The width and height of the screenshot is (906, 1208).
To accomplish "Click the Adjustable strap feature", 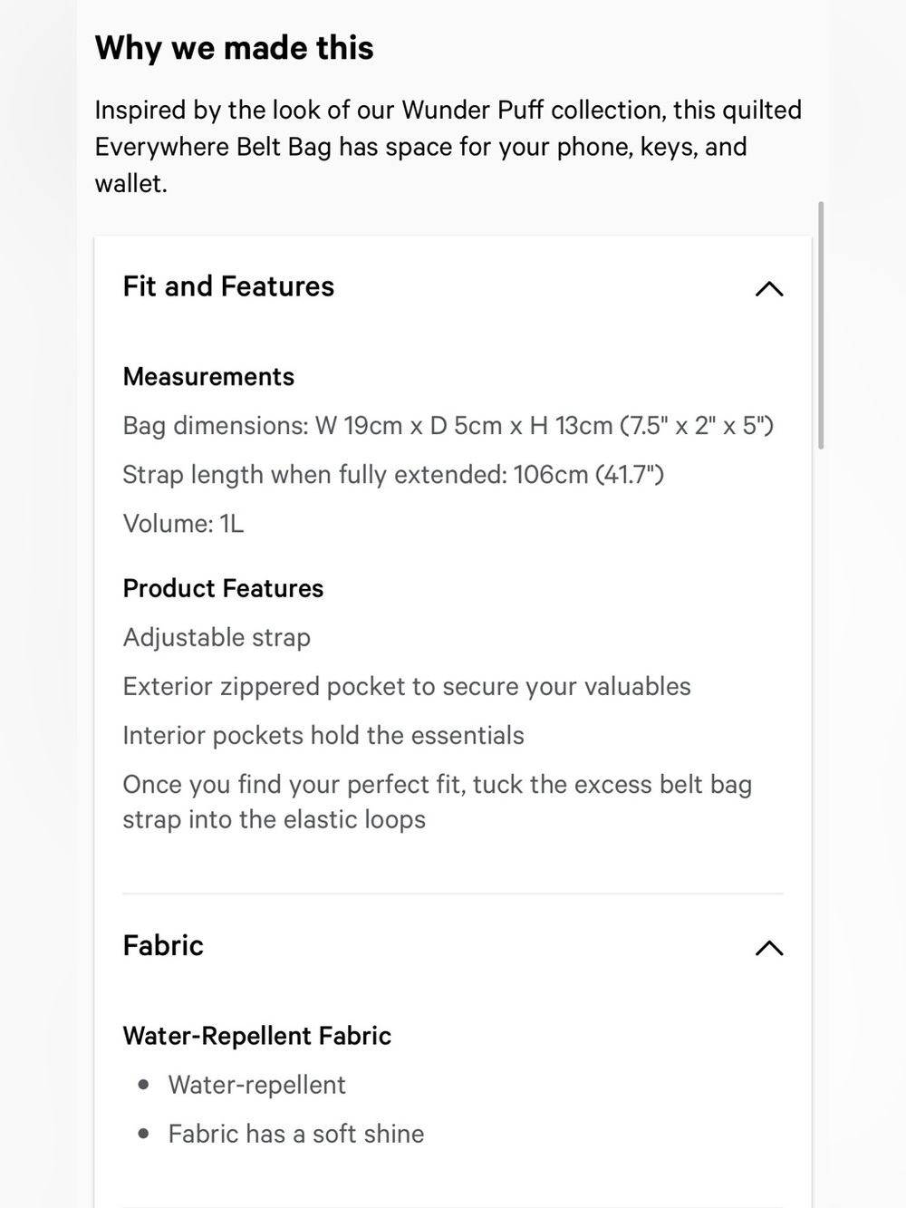I will point(217,638).
